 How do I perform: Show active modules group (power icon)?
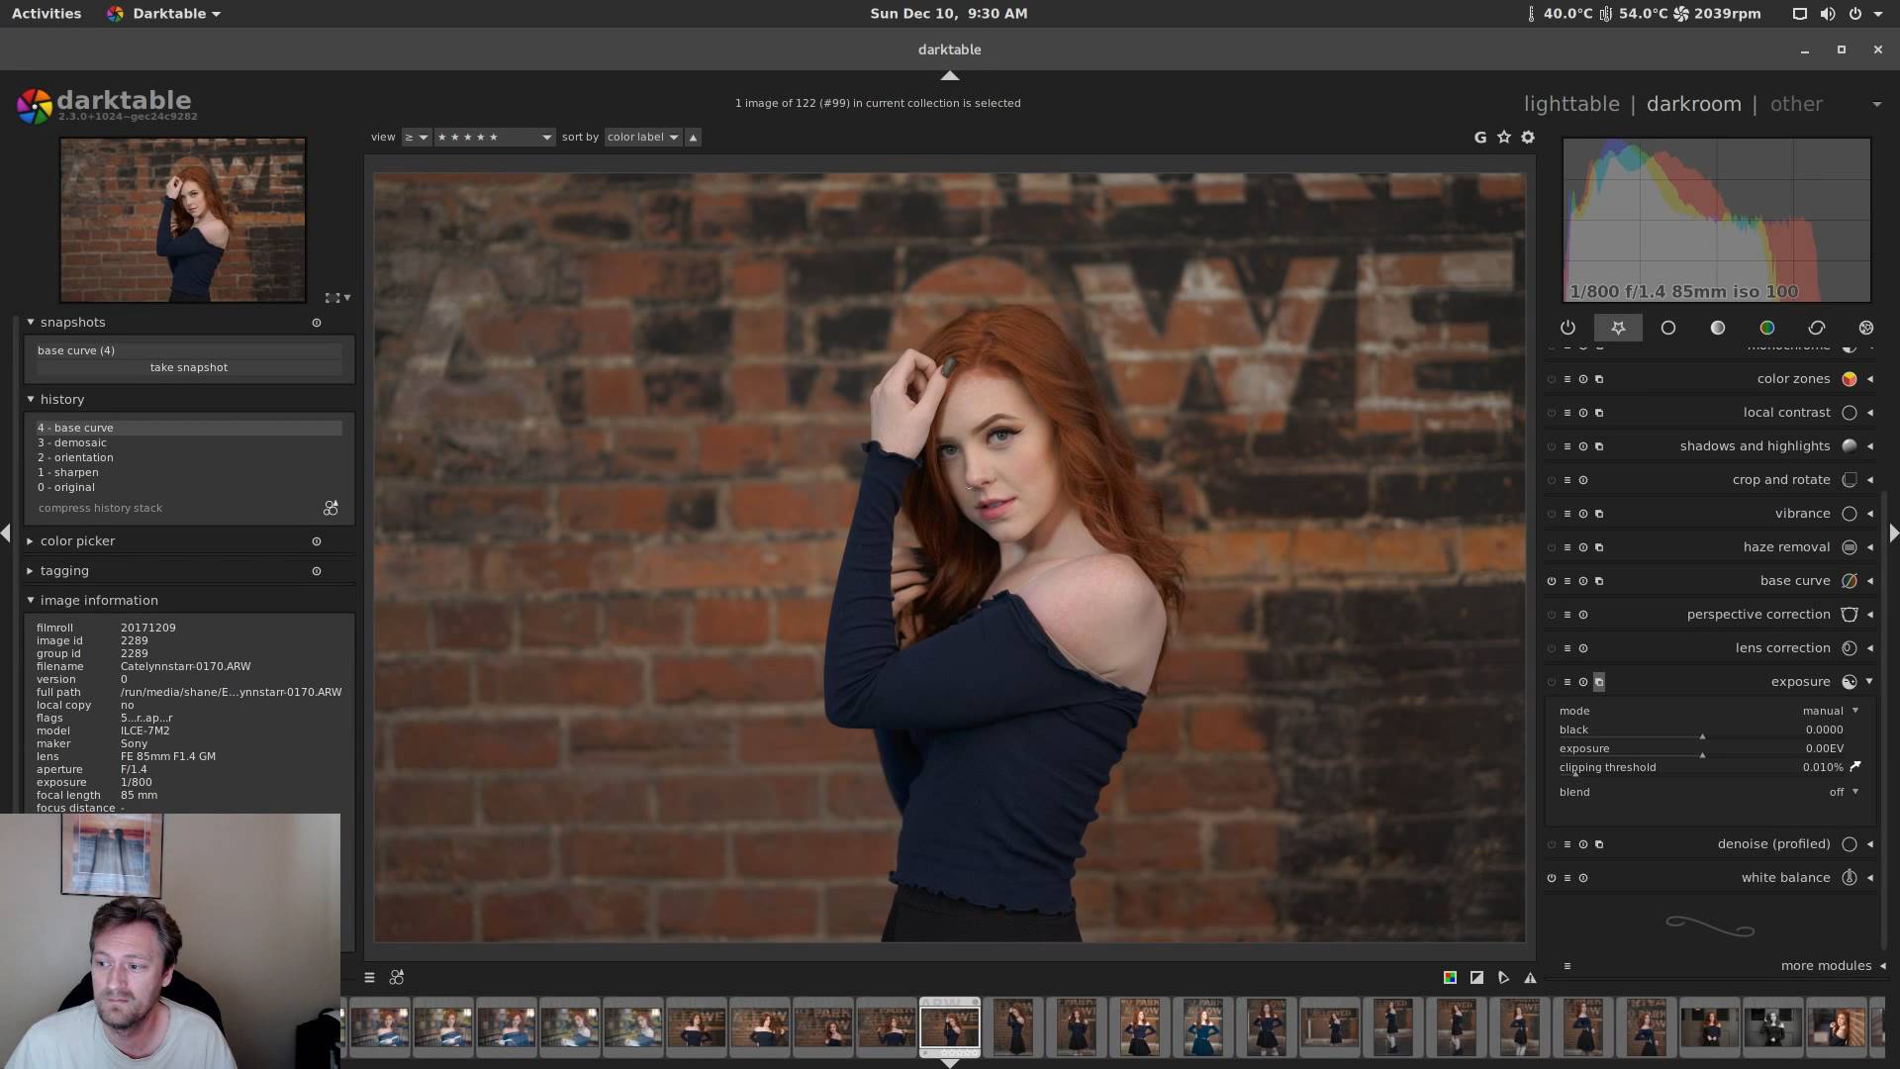pyautogui.click(x=1567, y=328)
